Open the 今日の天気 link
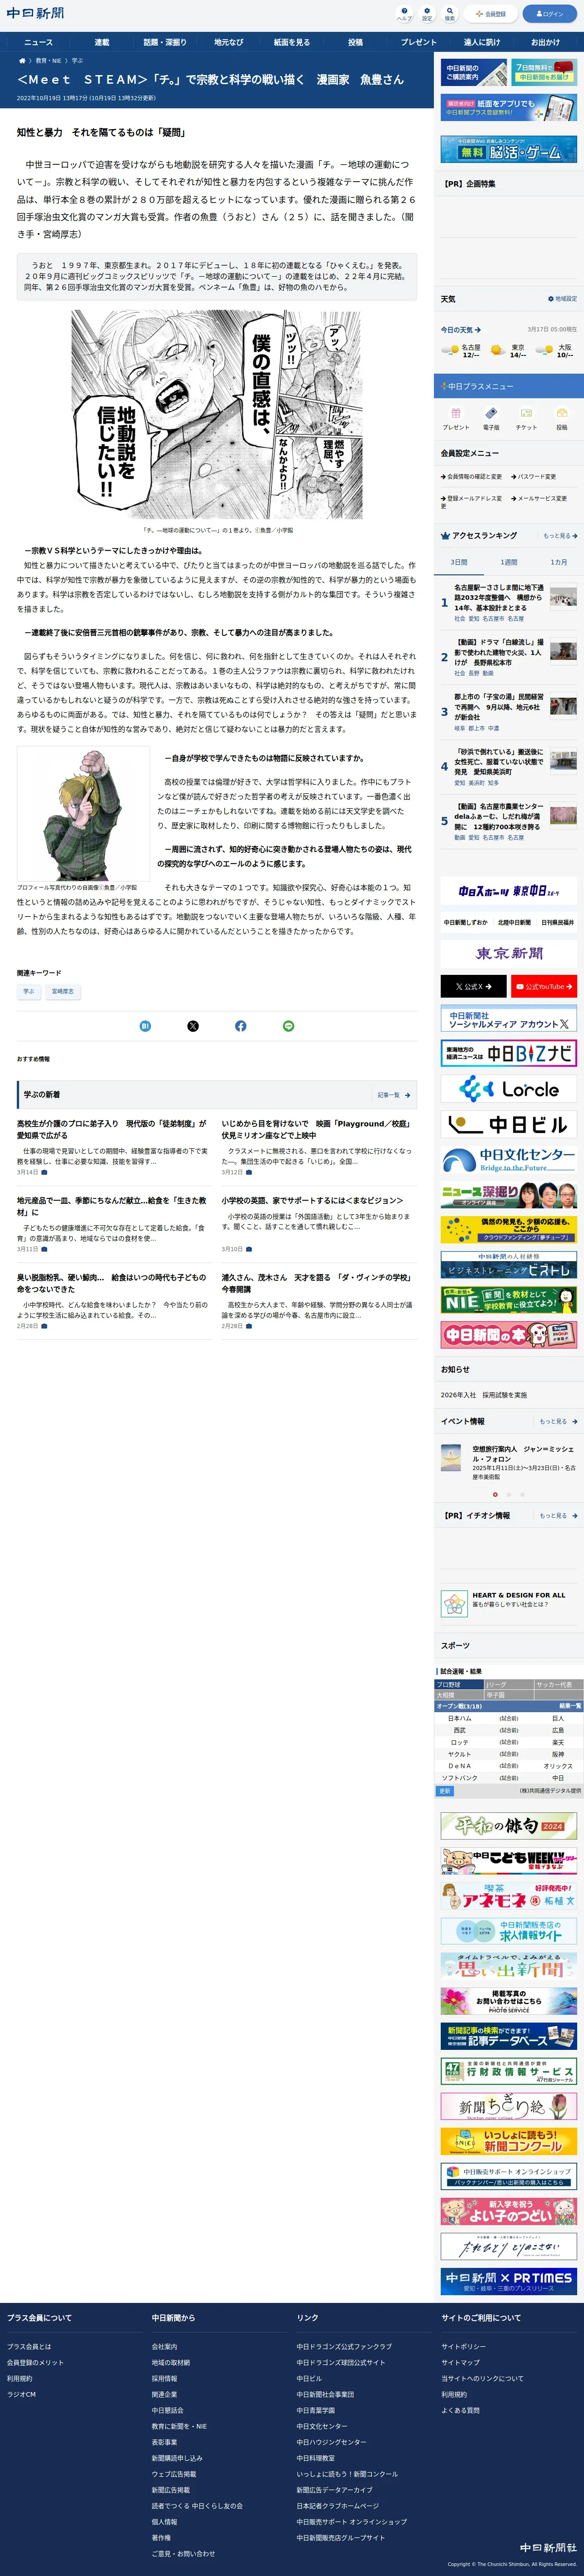This screenshot has width=584, height=2576. pyautogui.click(x=461, y=330)
